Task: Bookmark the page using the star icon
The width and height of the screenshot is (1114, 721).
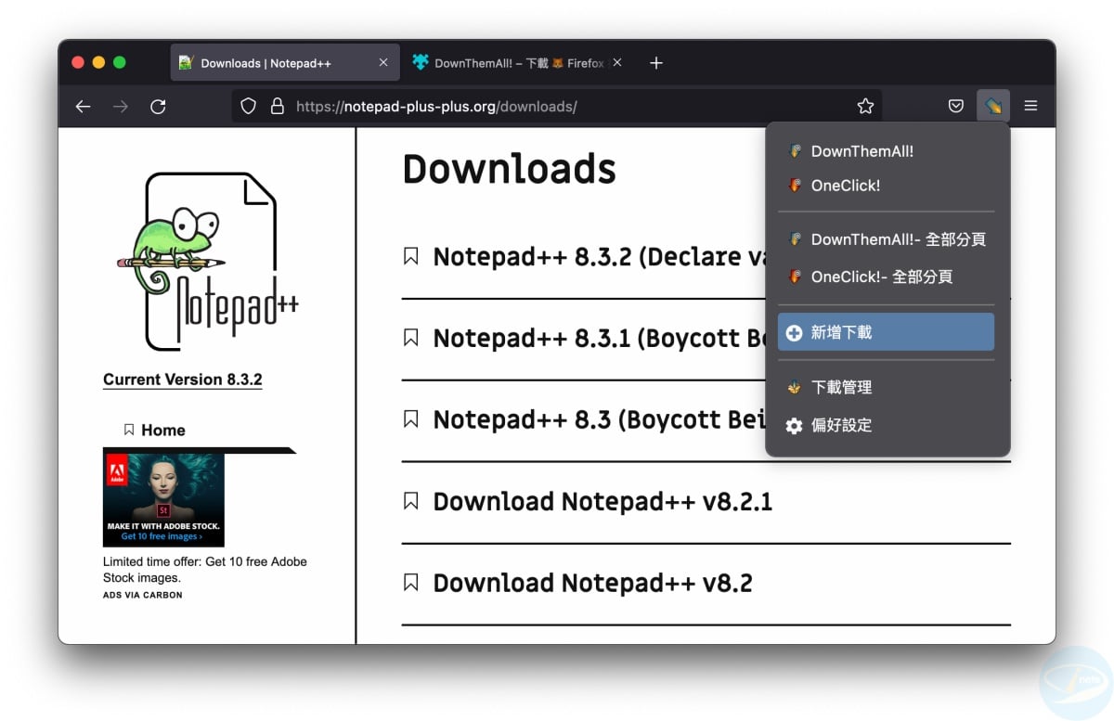Action: (x=865, y=106)
